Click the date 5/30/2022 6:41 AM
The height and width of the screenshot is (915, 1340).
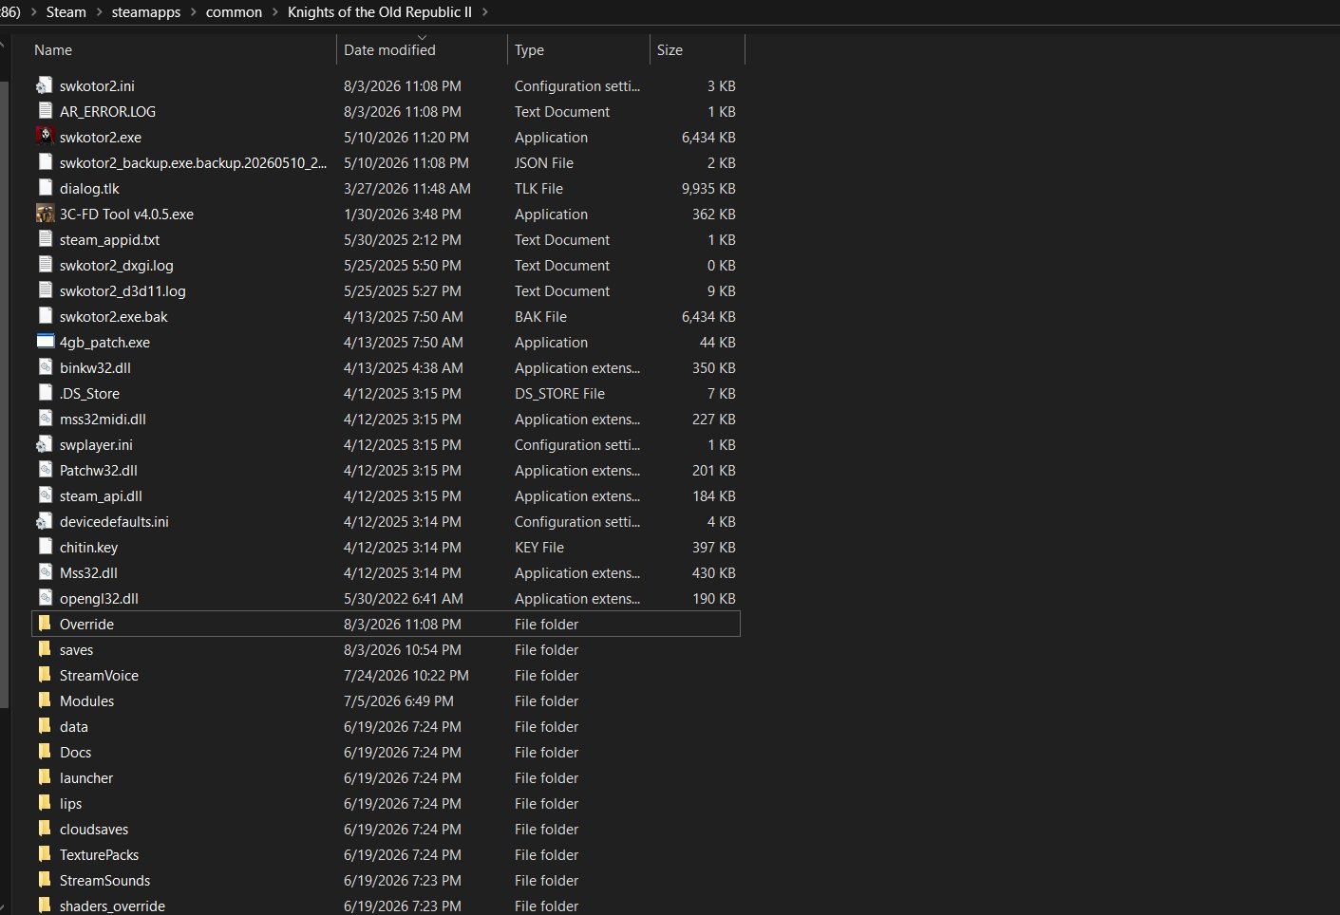404,598
